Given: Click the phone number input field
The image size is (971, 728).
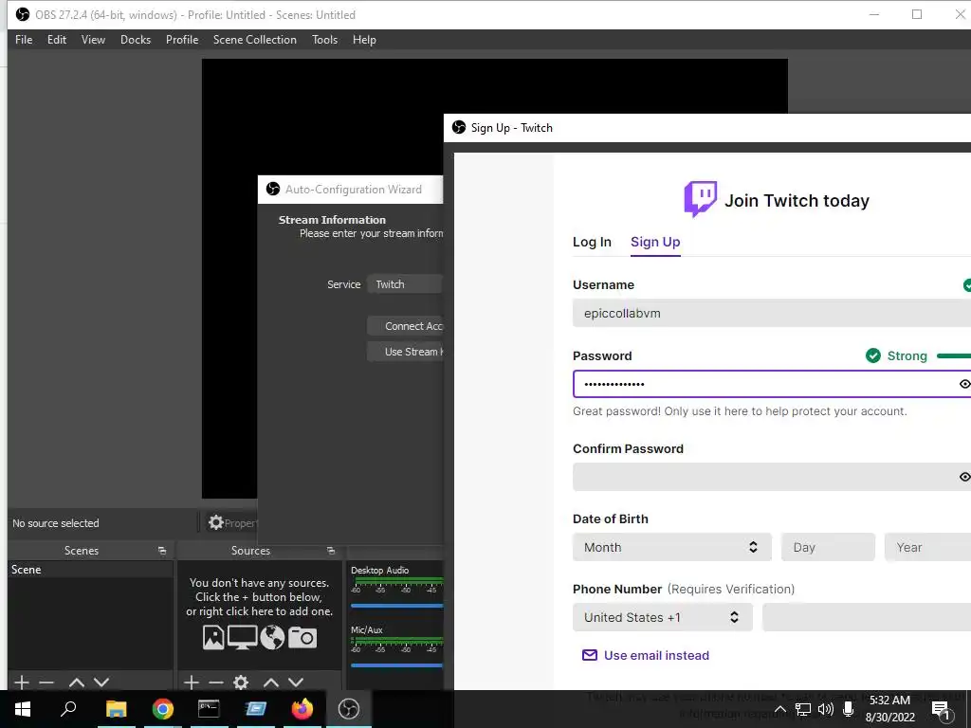Looking at the screenshot, I should 867,617.
